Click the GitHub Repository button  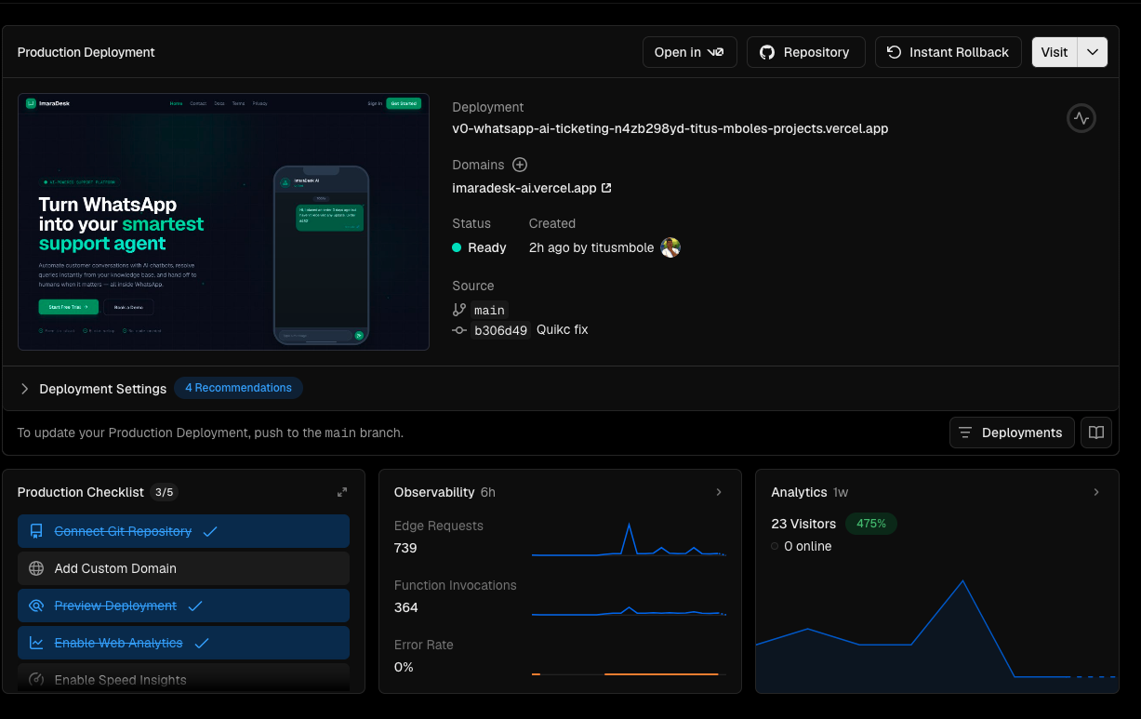click(x=805, y=52)
